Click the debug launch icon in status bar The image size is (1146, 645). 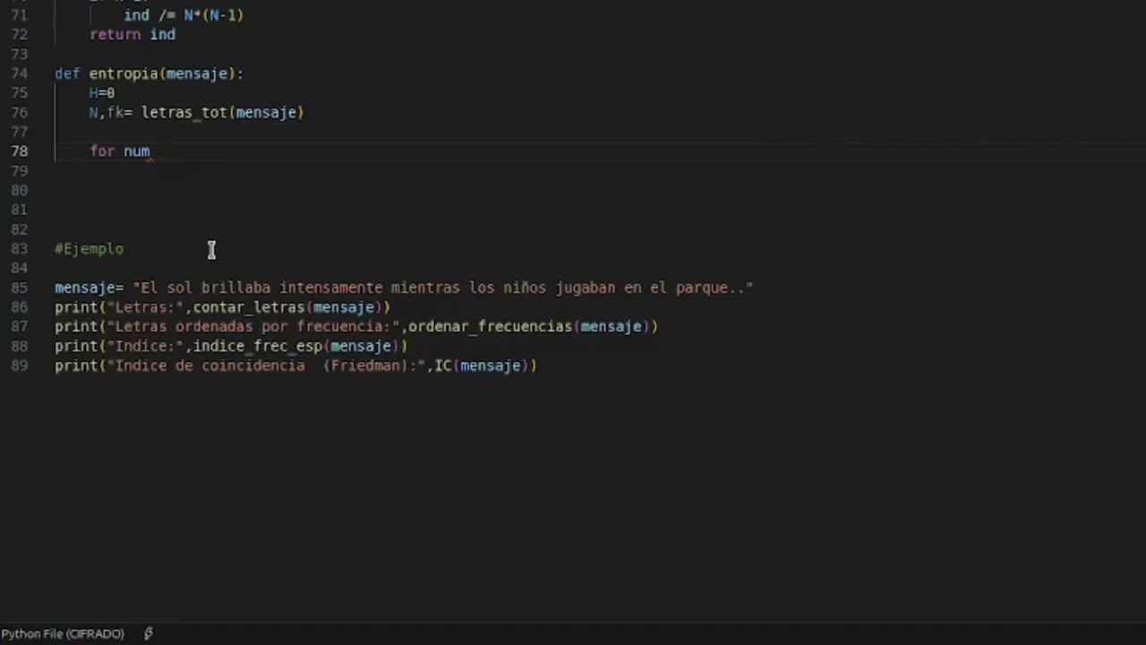pyautogui.click(x=148, y=633)
